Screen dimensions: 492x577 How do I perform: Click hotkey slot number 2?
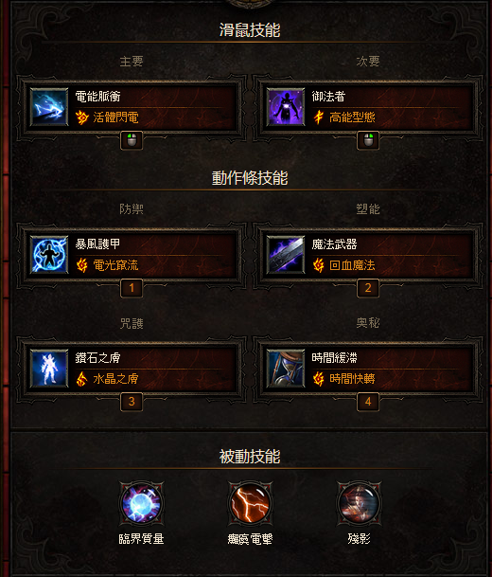368,288
